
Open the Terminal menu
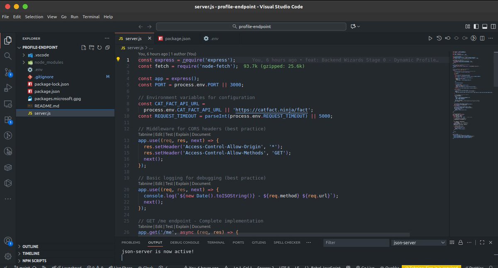(x=91, y=17)
